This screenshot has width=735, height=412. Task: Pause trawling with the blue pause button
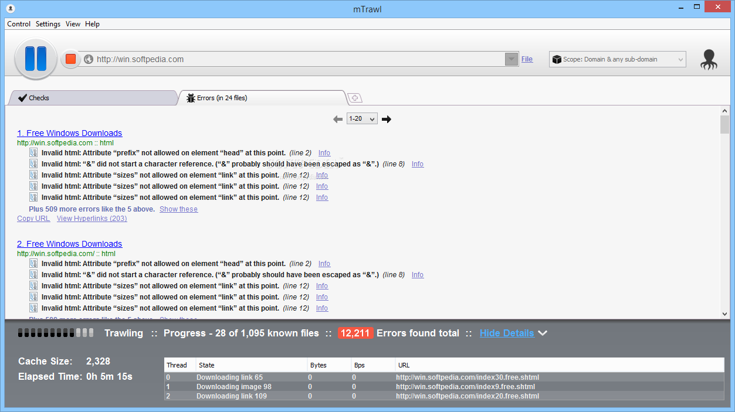point(35,59)
